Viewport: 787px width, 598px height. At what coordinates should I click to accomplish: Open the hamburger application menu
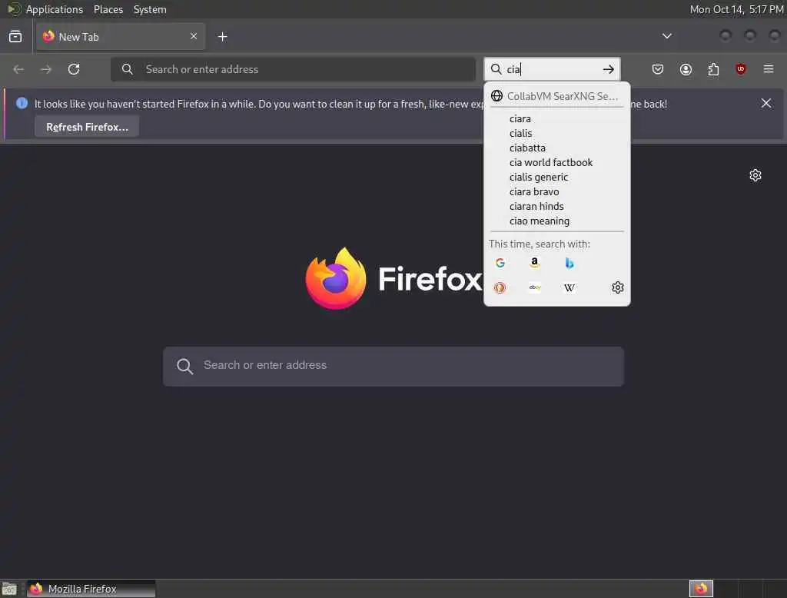pos(768,69)
